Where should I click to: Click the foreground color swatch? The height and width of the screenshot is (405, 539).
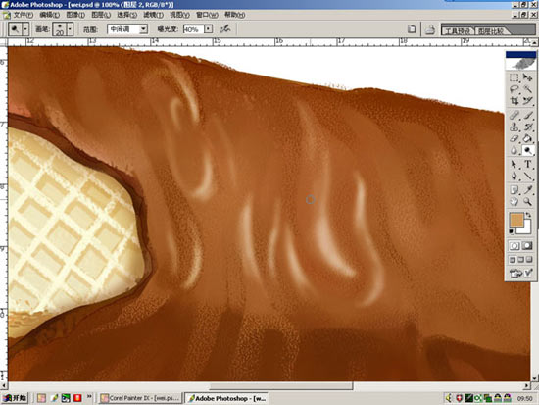[x=516, y=220]
